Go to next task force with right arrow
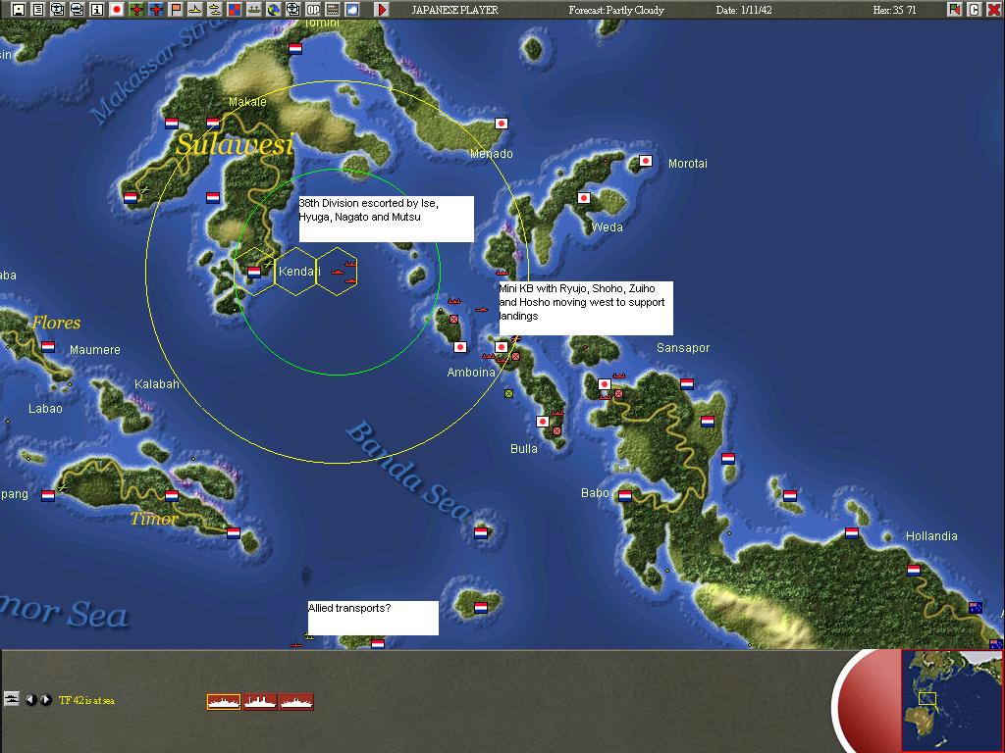Screen dimensions: 1005x753 click(45, 700)
